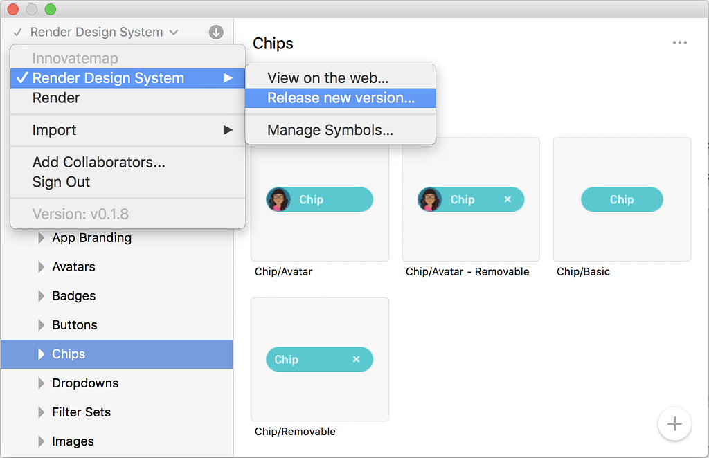709x458 pixels.
Task: Click the plus add symbol button
Action: 674,423
